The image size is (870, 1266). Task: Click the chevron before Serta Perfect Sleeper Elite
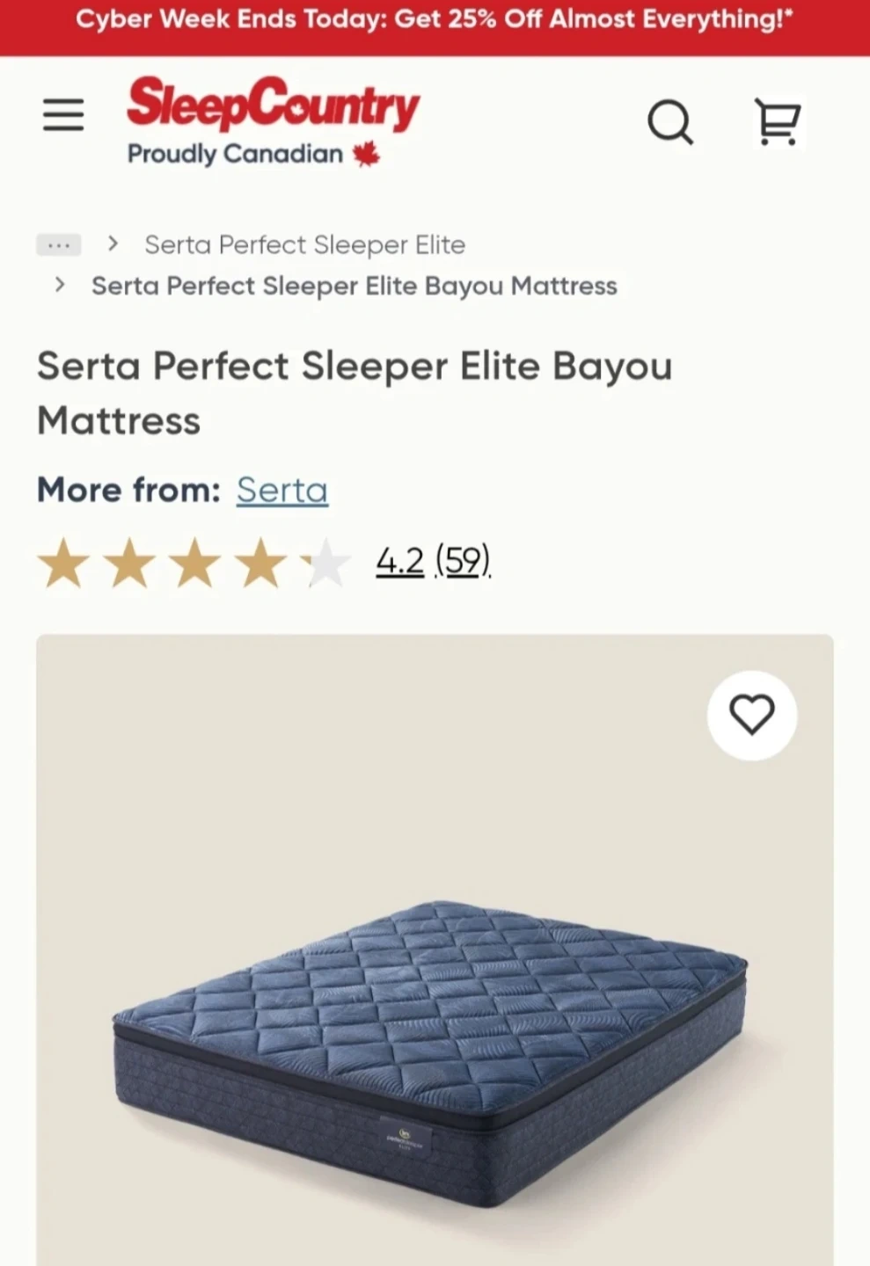113,244
